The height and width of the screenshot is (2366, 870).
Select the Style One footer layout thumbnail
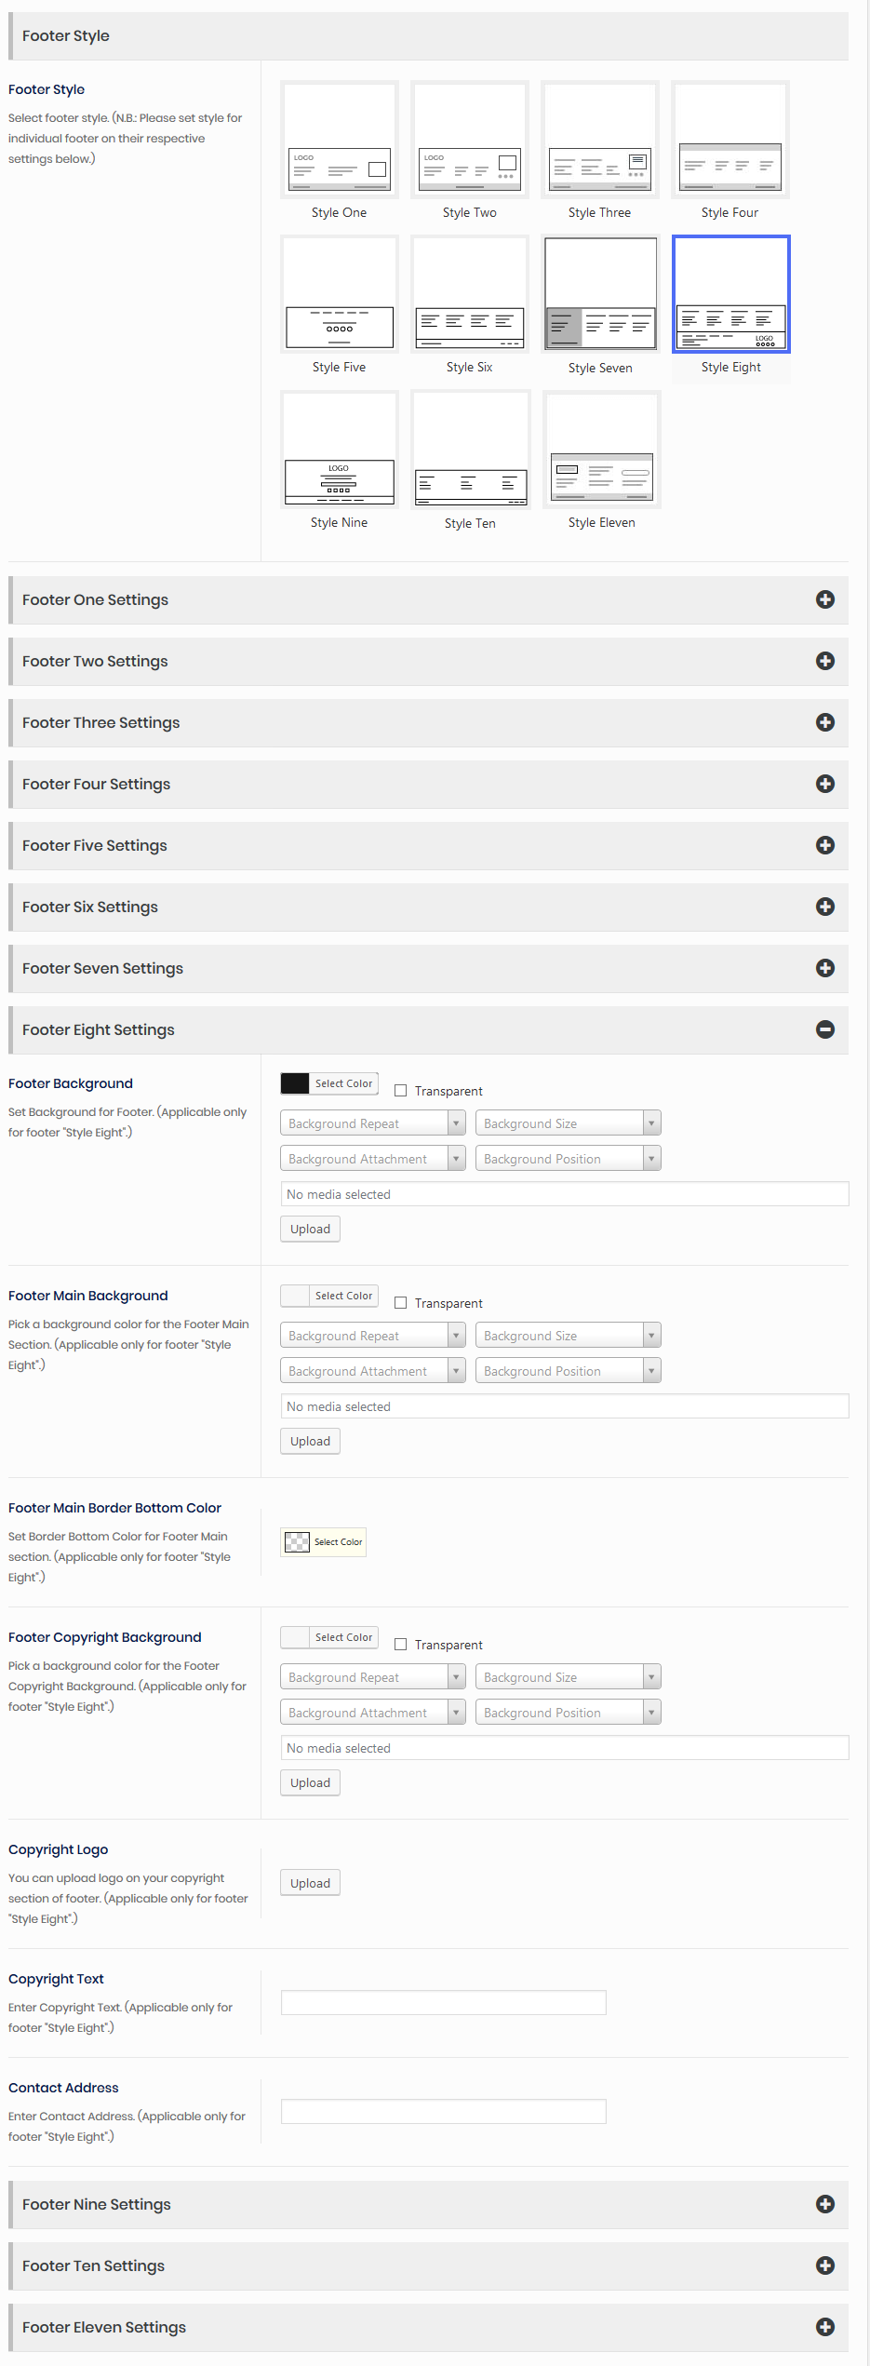pyautogui.click(x=339, y=140)
